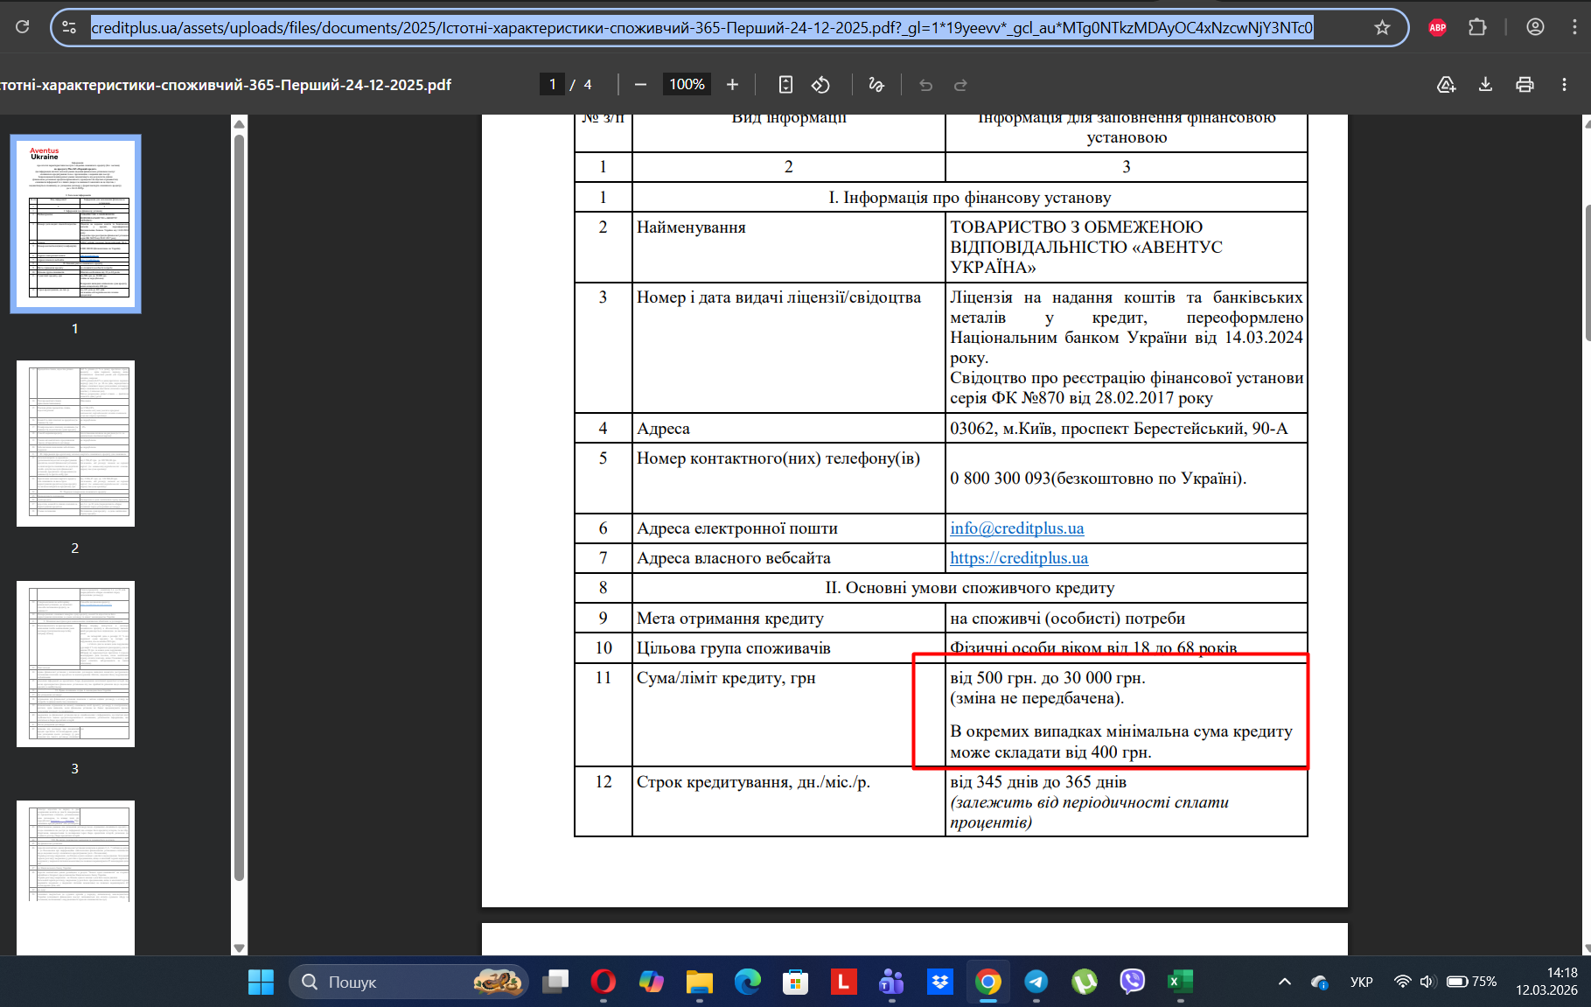Open the clock and date panel
Viewport: 1591px width, 1007px height.
1546,982
